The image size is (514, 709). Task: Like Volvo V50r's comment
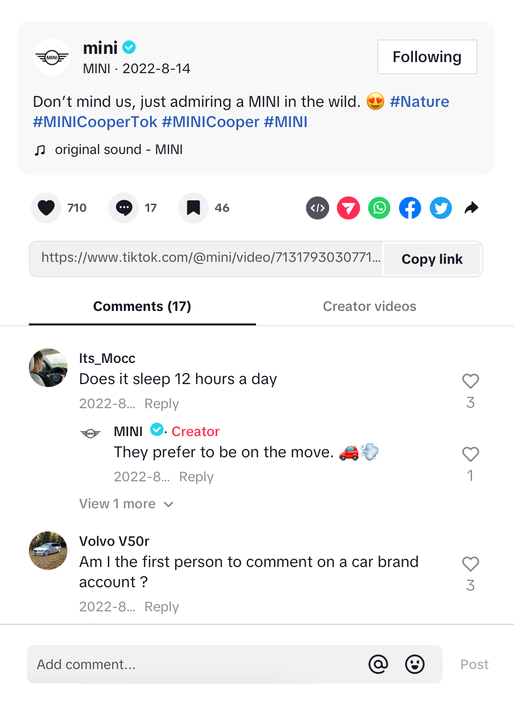pos(470,564)
